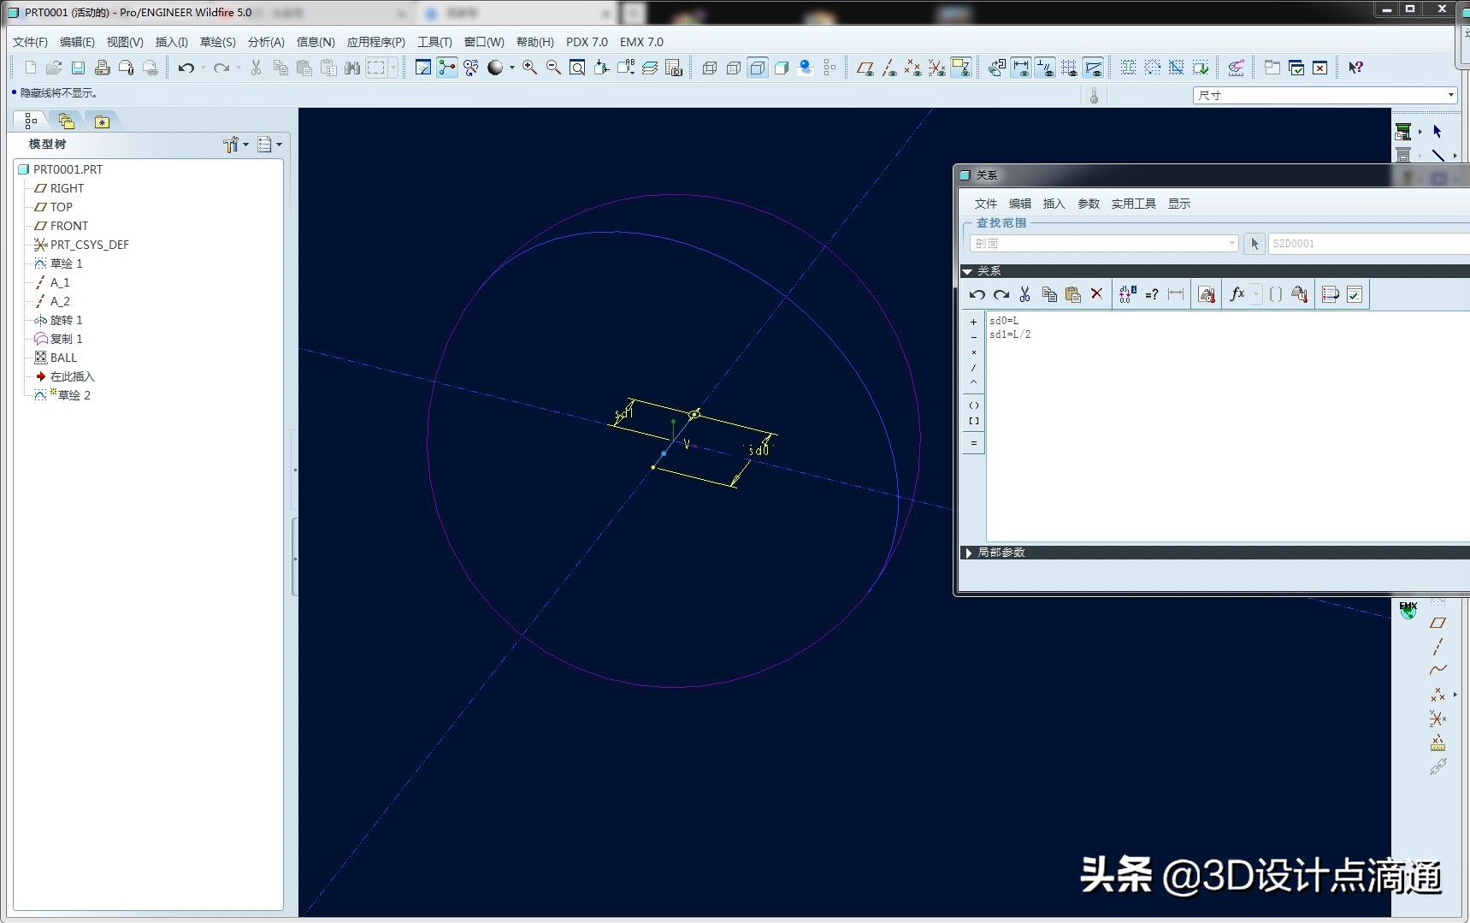Click the save icon in main toolbar
Image resolution: width=1470 pixels, height=923 pixels.
point(78,68)
